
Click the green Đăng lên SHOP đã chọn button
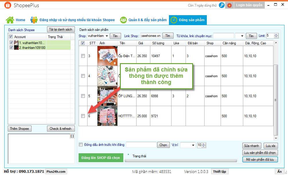(100, 158)
